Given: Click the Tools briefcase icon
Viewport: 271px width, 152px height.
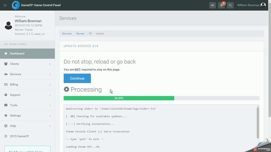Looking at the screenshot, I should (6, 105).
